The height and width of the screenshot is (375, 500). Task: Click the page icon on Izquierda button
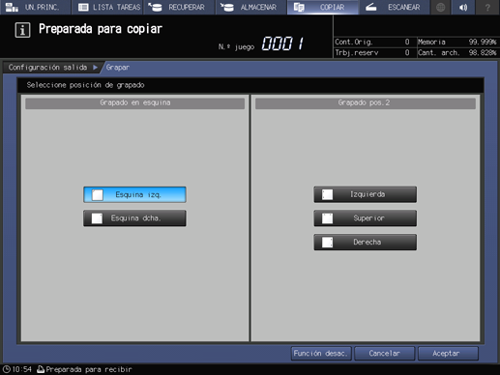click(327, 194)
